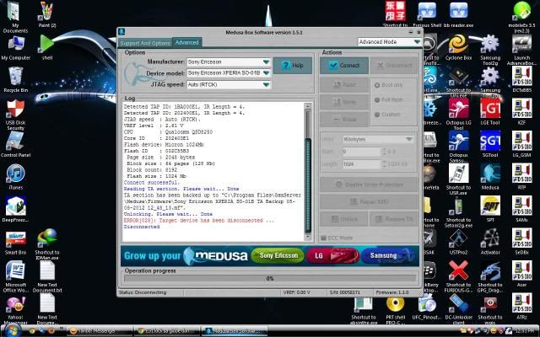Click the Activator desktop icon
Screen dimensions: 540x337
point(490,242)
